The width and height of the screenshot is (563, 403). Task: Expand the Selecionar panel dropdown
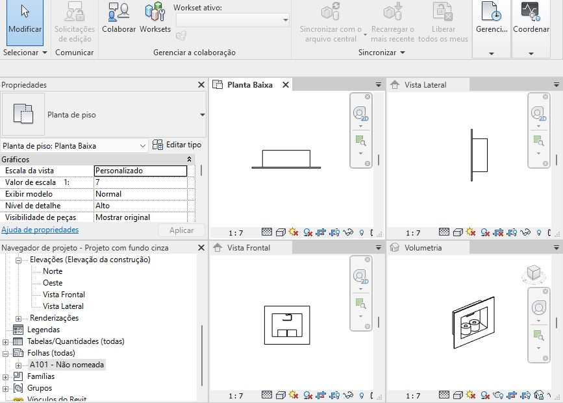click(45, 53)
